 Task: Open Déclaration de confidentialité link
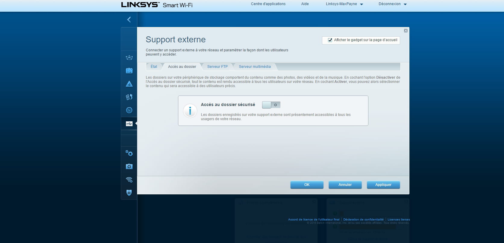click(363, 220)
